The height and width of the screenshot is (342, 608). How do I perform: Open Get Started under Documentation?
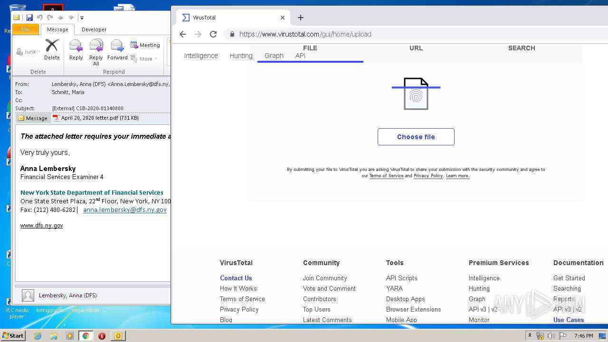pyautogui.click(x=569, y=278)
